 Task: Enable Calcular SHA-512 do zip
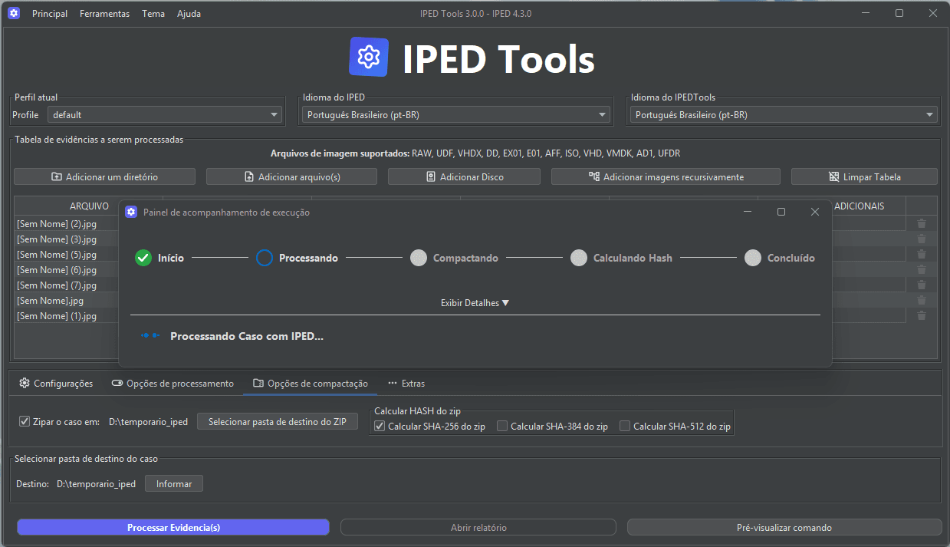pos(625,427)
